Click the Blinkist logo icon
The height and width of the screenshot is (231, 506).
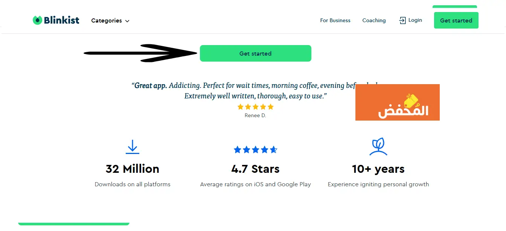37,20
